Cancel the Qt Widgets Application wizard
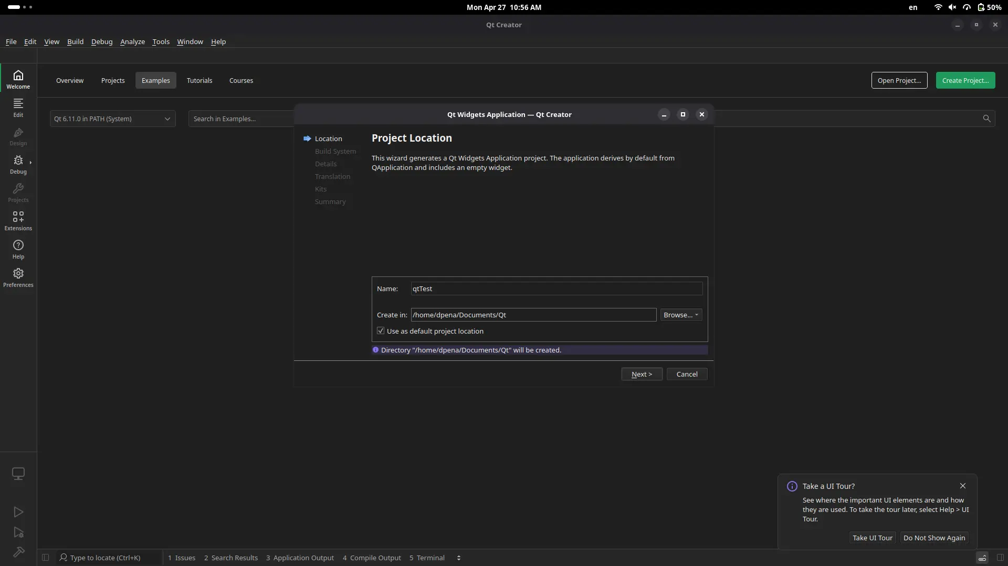Viewport: 1008px width, 566px height. tap(687, 374)
